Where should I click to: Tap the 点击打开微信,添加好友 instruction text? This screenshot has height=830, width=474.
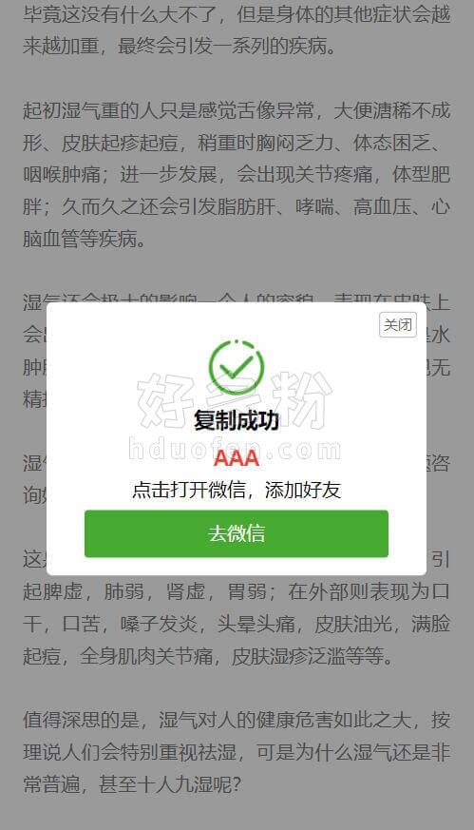237,491
